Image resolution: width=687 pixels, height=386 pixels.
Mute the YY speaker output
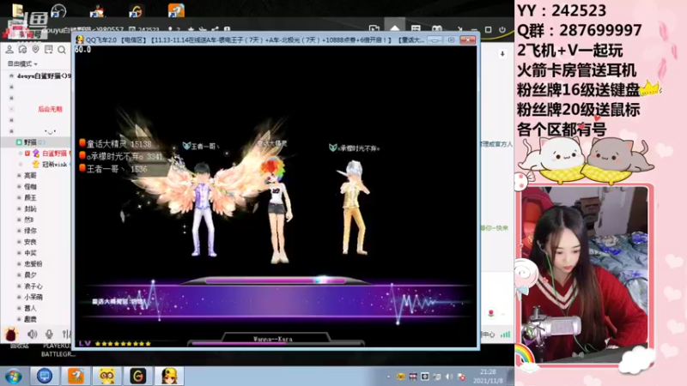(33, 335)
